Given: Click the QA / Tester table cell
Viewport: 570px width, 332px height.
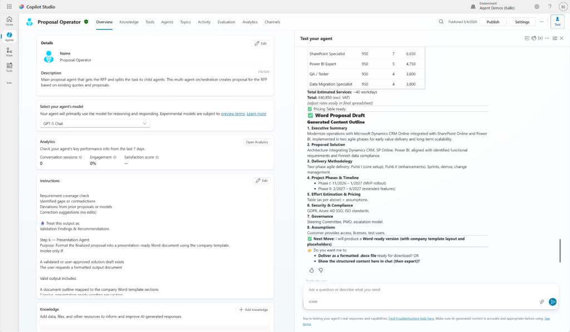Looking at the screenshot, I should tap(319, 74).
